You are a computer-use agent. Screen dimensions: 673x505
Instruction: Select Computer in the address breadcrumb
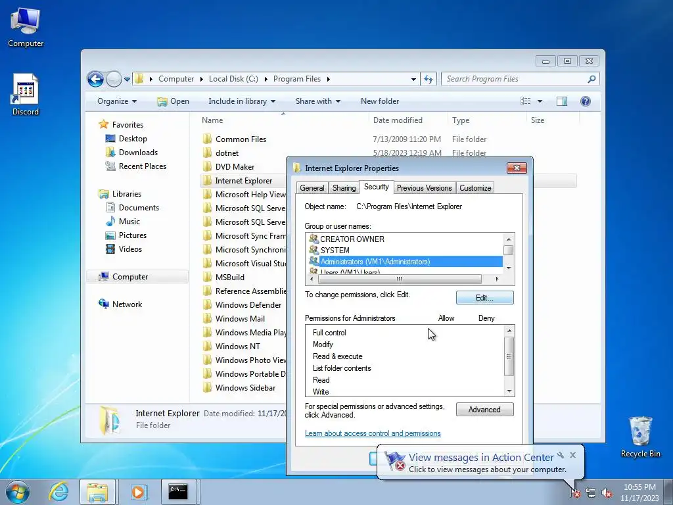(176, 79)
